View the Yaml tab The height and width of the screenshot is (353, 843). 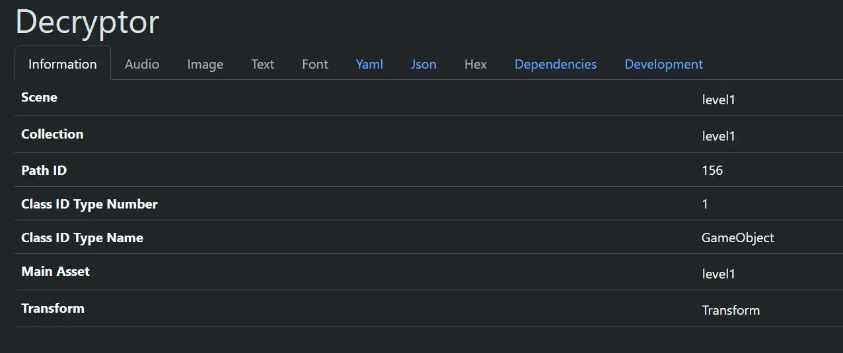coord(369,64)
